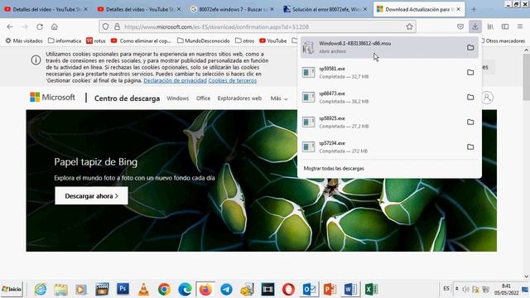The image size is (530, 298).
Task: Open the Inicio start menu
Action: [x=12, y=289]
